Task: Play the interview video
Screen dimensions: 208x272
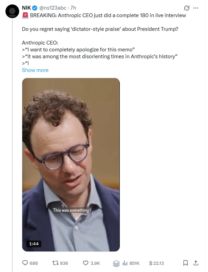Action: [x=71, y=164]
